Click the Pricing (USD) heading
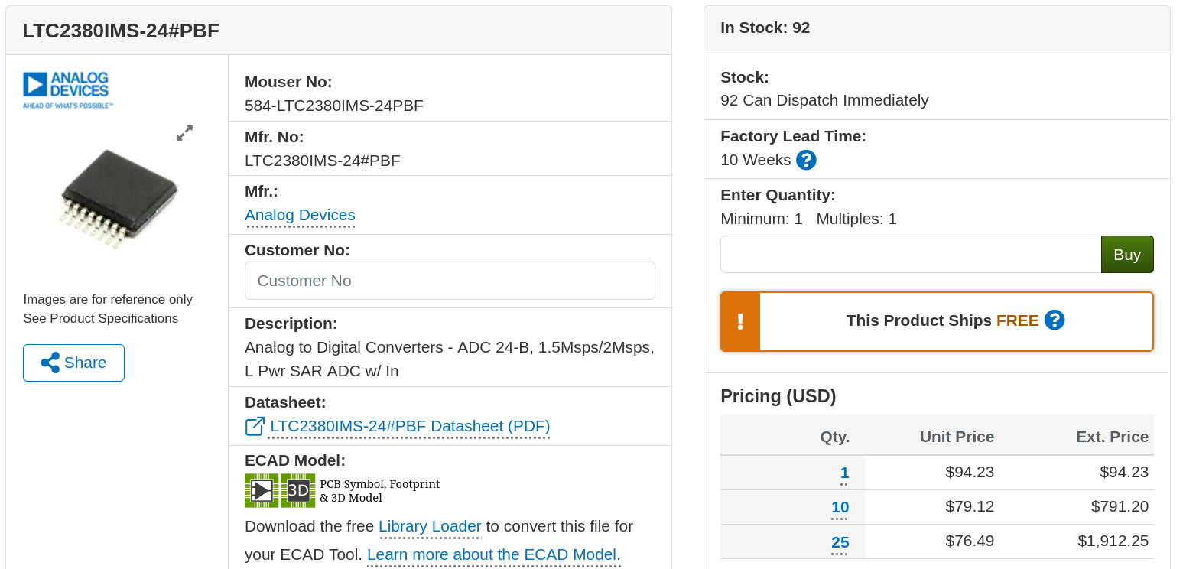 pyautogui.click(x=778, y=396)
